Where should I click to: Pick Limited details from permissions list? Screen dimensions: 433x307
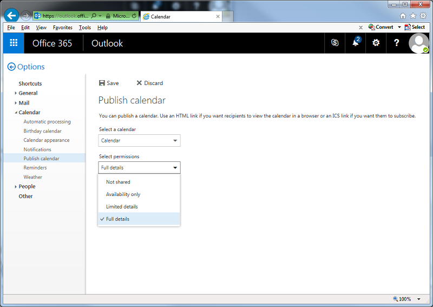pos(122,207)
